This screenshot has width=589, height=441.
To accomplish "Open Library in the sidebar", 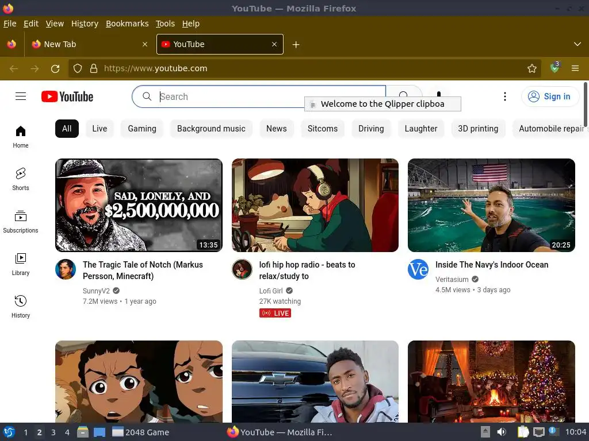I will click(21, 264).
